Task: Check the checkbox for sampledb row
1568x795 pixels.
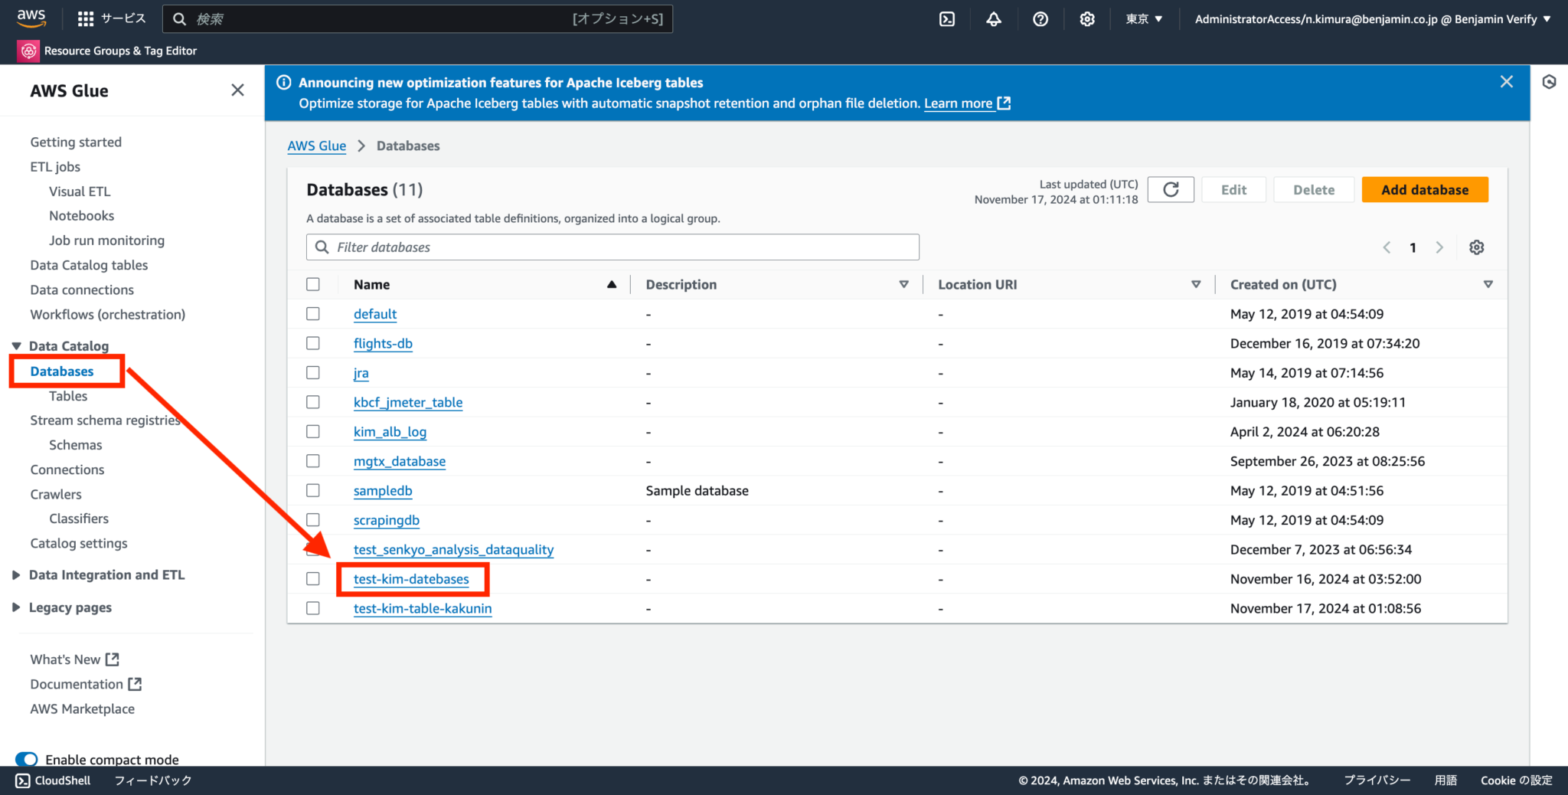Action: click(313, 490)
